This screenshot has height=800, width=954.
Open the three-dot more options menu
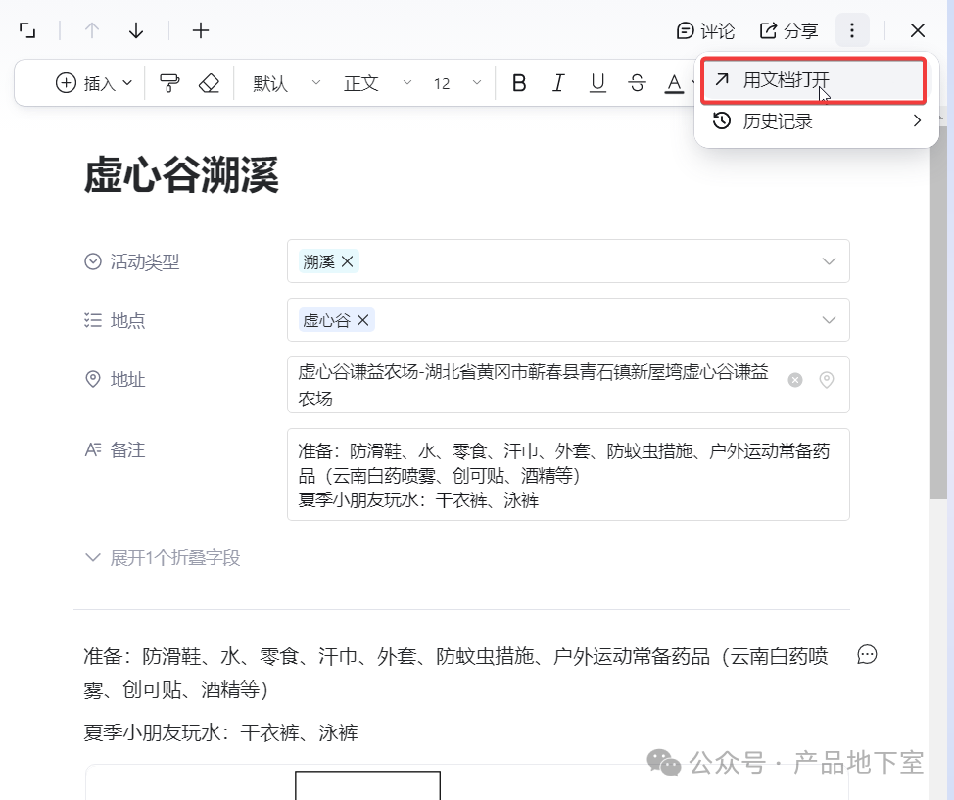click(x=852, y=30)
